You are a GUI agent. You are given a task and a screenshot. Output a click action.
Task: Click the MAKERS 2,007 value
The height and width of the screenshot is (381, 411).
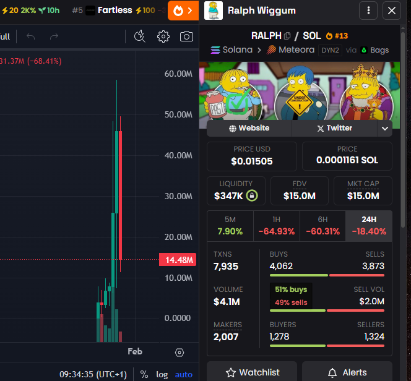tap(226, 336)
